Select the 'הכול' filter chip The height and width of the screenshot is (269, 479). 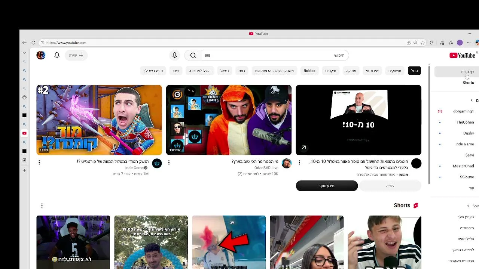coord(414,71)
